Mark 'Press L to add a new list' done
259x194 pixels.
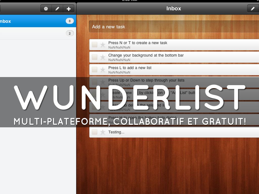[x=95, y=70]
